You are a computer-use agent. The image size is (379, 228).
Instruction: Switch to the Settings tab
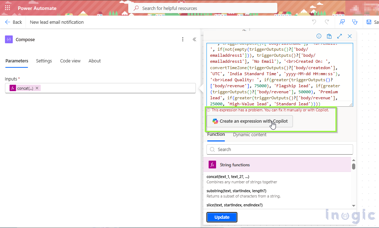click(x=44, y=61)
